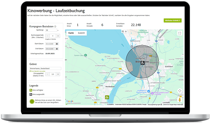
Task: Click the selected cinema marker in Bremerhaven
Action: [142, 63]
